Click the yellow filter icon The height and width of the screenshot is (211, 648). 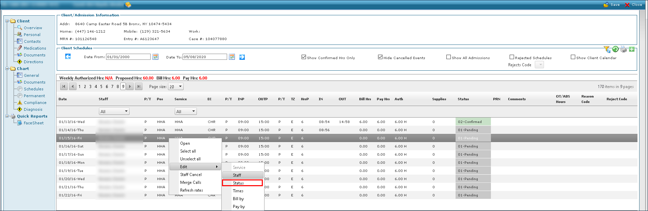click(607, 50)
